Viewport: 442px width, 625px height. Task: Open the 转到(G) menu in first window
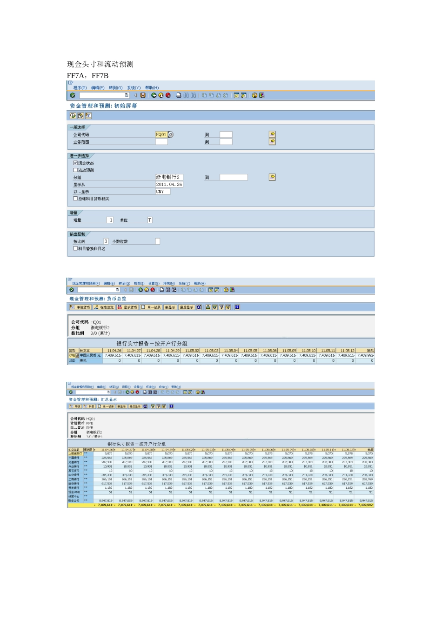click(x=115, y=88)
